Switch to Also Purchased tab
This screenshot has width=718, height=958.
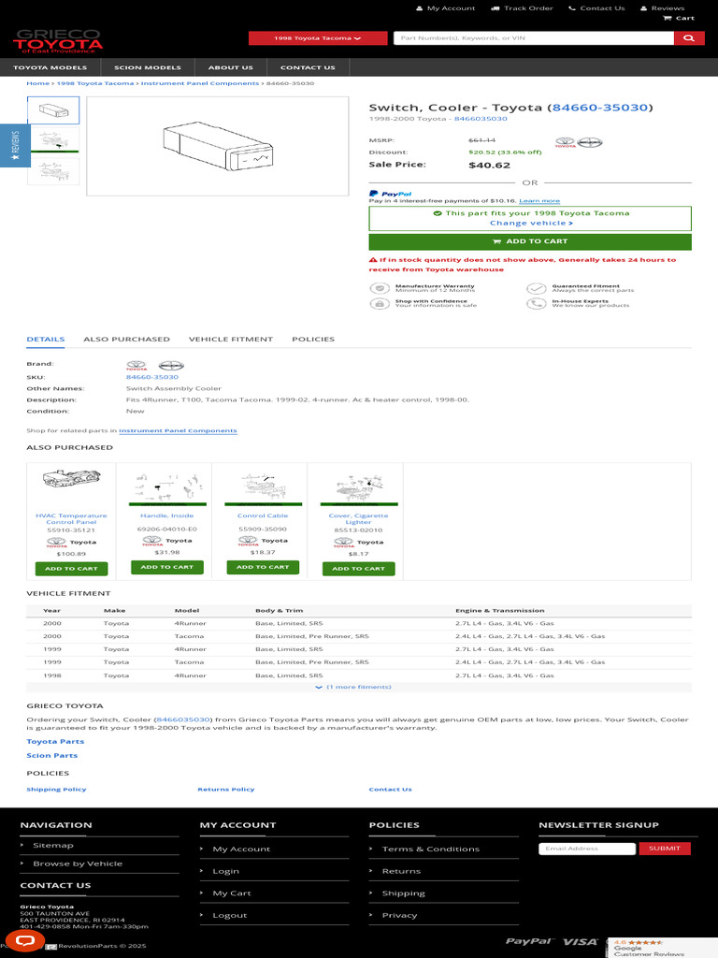coord(126,339)
